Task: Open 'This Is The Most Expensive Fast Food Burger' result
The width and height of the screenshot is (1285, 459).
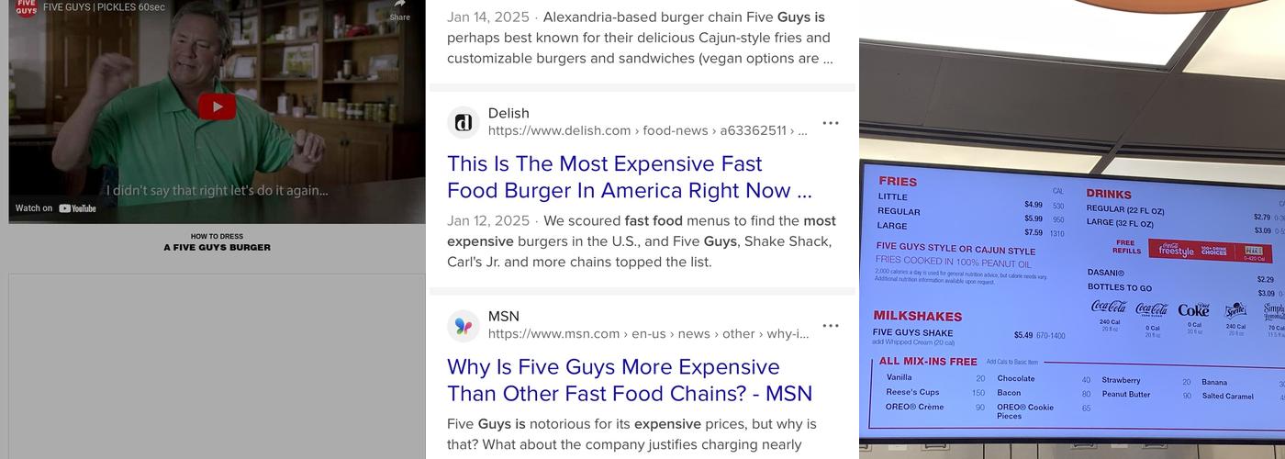Action: point(629,177)
